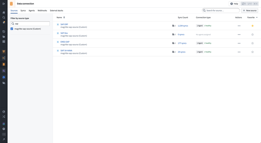261x143 pixels.
Task: View the 29 syncs link
Action: pyautogui.click(x=181, y=52)
